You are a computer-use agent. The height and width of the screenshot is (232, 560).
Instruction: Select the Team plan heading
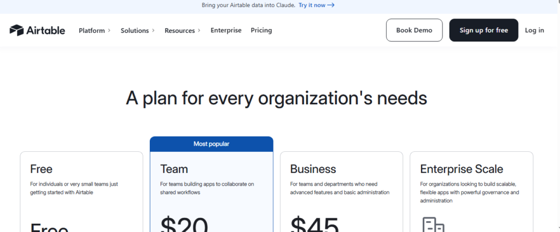pyautogui.click(x=174, y=169)
